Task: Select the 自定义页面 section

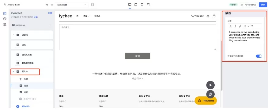Action: click(x=32, y=55)
